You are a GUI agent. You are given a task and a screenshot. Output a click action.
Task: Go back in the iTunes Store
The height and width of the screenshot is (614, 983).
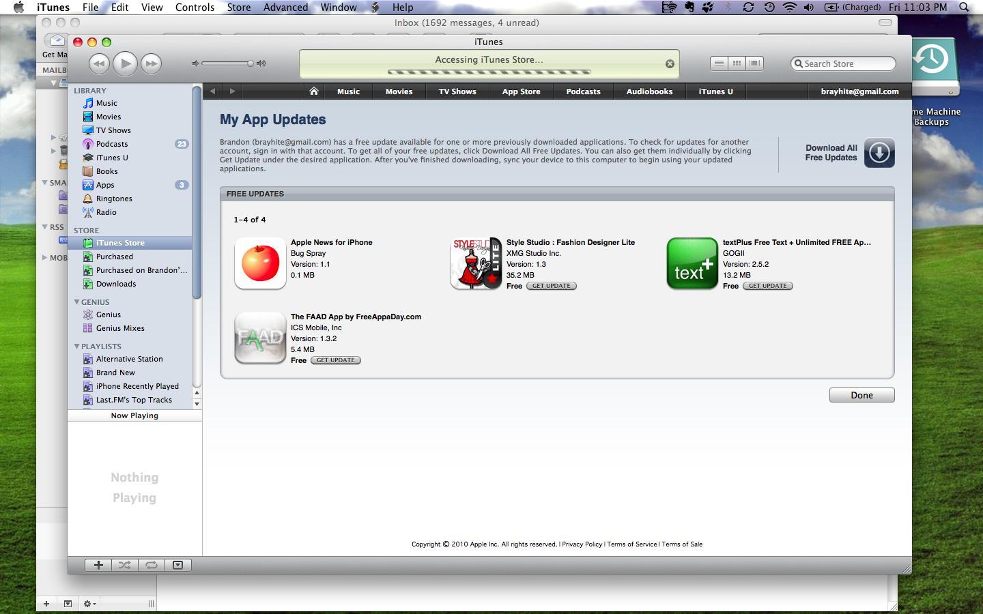(212, 91)
